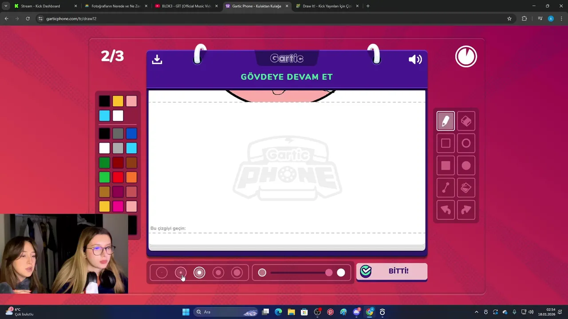The width and height of the screenshot is (568, 319).
Task: Pick the dark brown color swatch
Action: (x=131, y=163)
